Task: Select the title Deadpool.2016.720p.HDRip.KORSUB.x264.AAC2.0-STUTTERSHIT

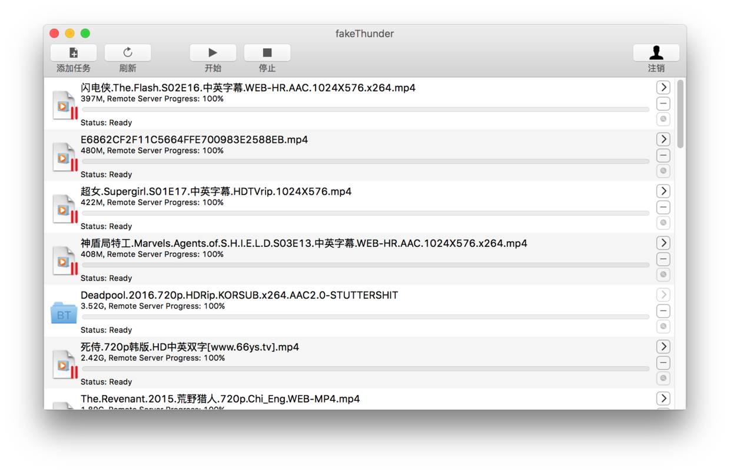Action: (x=240, y=294)
